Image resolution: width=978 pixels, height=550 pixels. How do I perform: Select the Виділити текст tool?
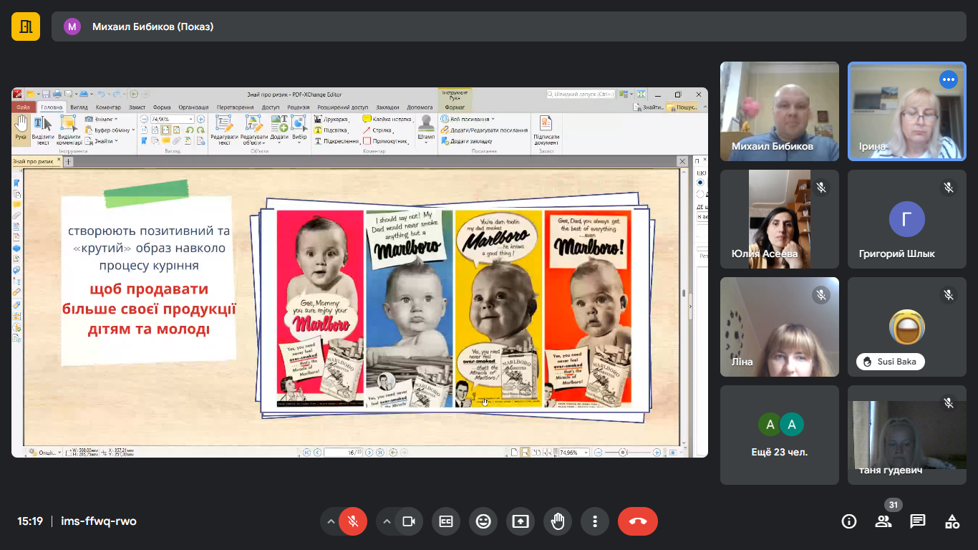point(43,129)
